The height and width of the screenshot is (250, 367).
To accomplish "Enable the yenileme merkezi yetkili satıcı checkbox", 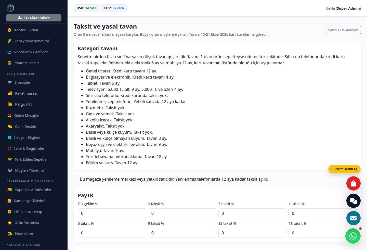I will coord(76,179).
